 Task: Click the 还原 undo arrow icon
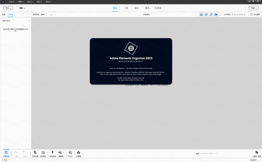(16, 152)
